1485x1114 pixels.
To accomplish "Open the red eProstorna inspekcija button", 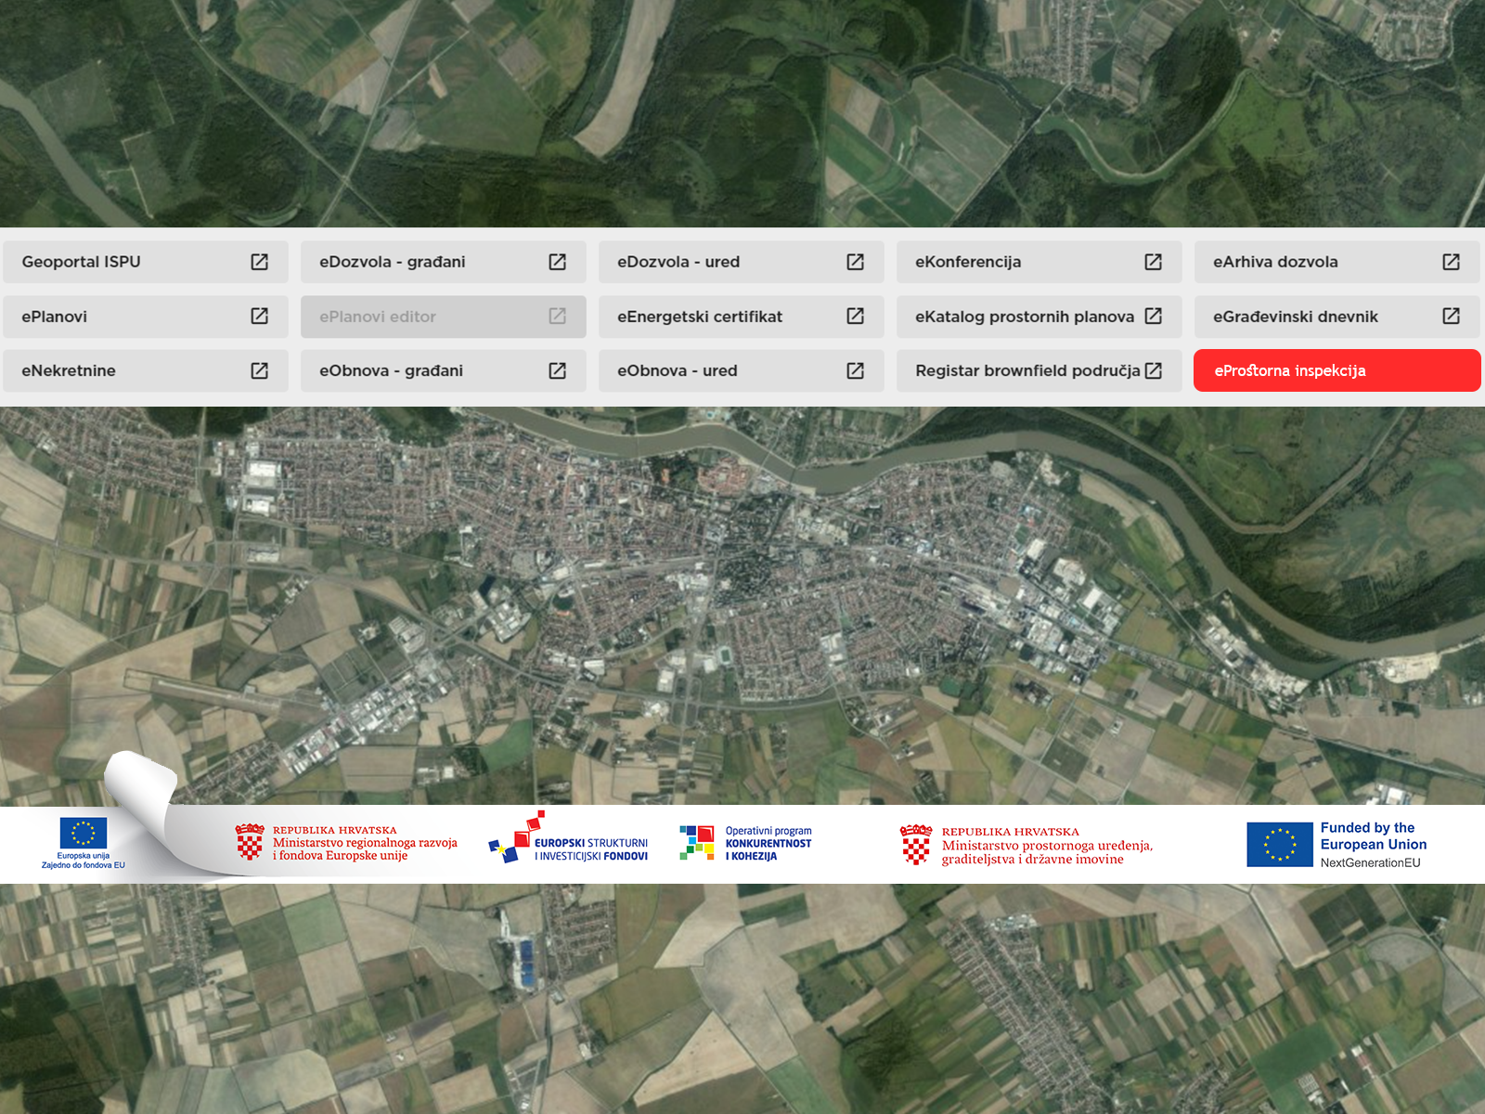I will [x=1336, y=370].
